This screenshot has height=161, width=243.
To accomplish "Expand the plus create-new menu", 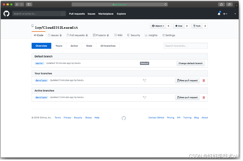I will [x=225, y=14].
